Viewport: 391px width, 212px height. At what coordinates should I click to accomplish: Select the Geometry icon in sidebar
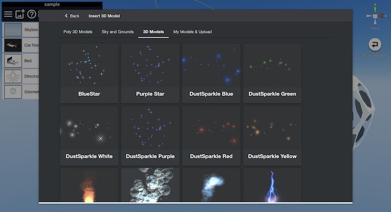coord(13,92)
